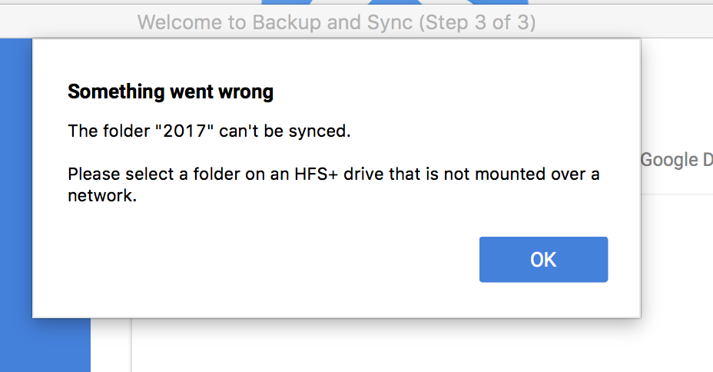Click the word "synced" in the error text
Viewport: 713px width, 372px height.
pyautogui.click(x=320, y=131)
